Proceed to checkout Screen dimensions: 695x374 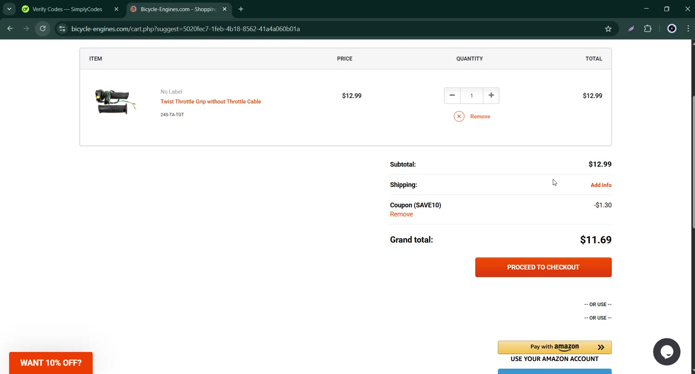coord(543,267)
